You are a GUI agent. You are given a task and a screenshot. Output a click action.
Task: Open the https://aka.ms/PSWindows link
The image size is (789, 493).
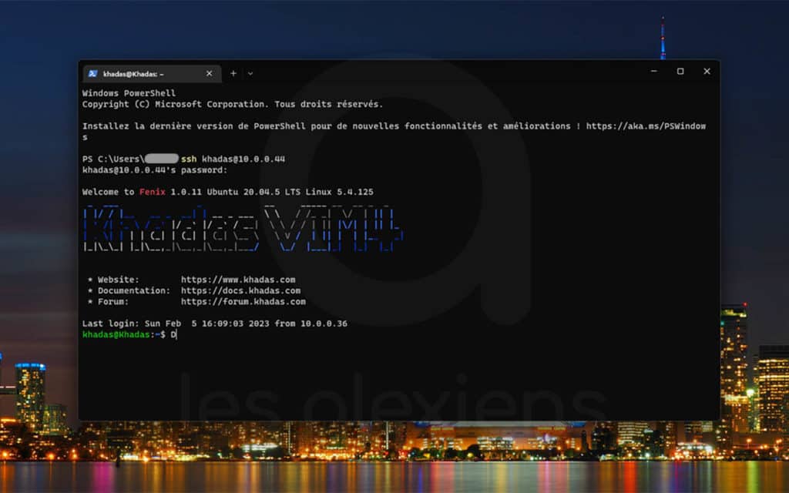pos(646,126)
